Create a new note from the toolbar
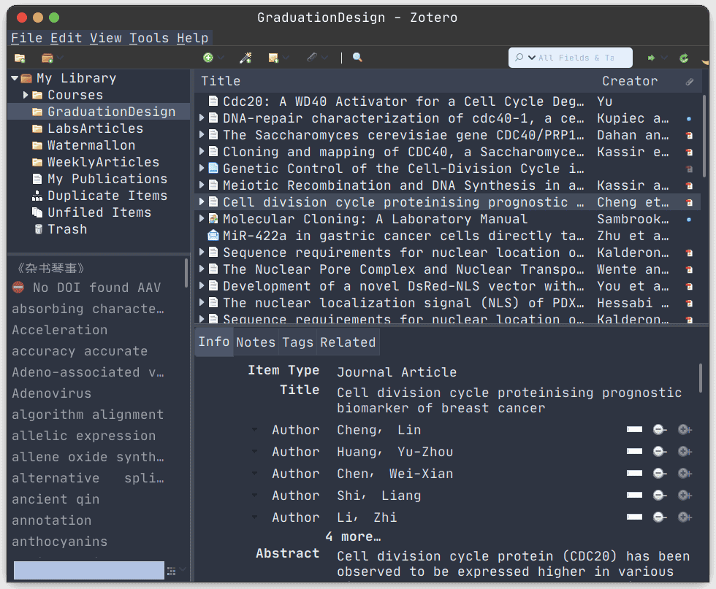Image resolution: width=716 pixels, height=589 pixels. tap(273, 58)
